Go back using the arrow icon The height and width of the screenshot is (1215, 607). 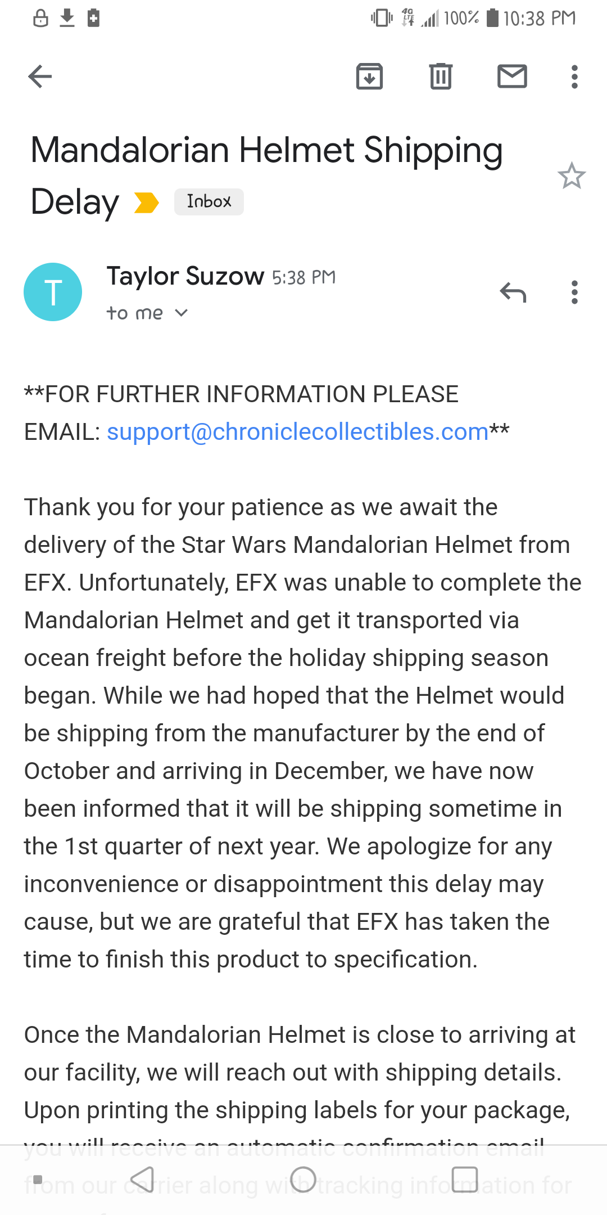coord(40,76)
